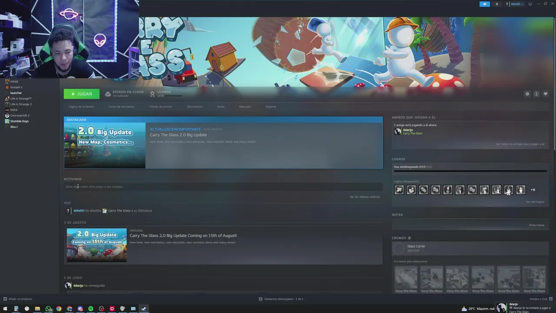Click the Cromos help question mark icon

click(x=409, y=238)
